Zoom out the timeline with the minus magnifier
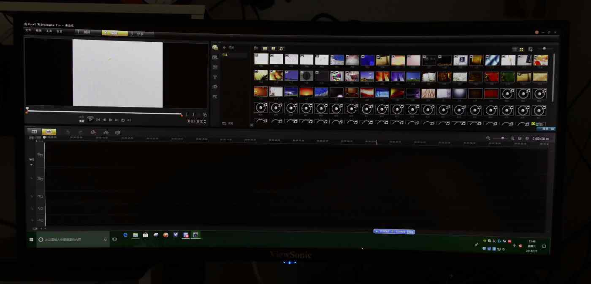591x284 pixels. [x=488, y=138]
